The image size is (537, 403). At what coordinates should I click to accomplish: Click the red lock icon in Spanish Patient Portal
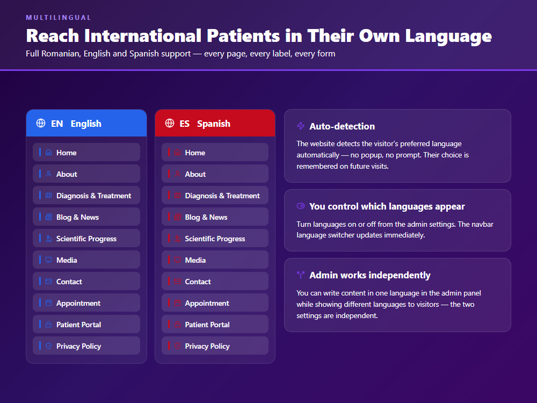[177, 324]
